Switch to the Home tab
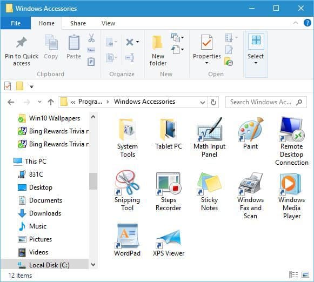The height and width of the screenshot is (282, 314). tap(46, 23)
